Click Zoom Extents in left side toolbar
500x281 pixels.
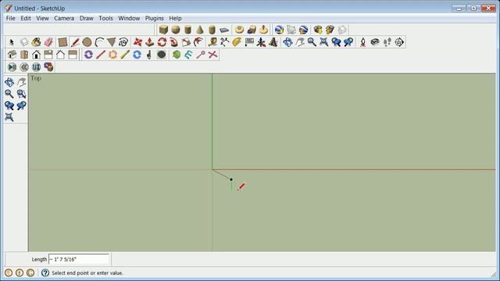(9, 117)
